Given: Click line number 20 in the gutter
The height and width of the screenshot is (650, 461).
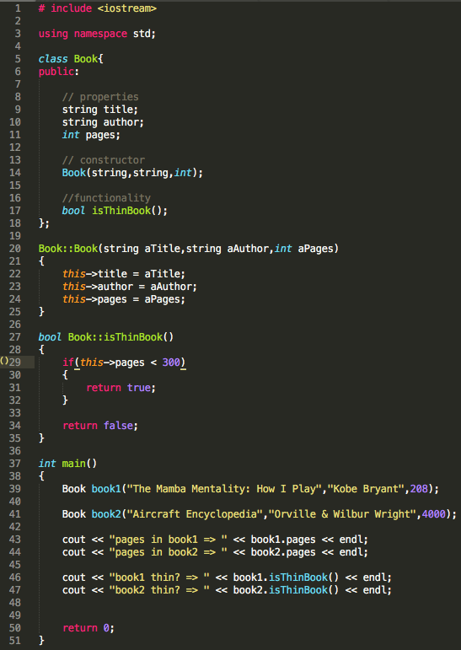Looking at the screenshot, I should [x=14, y=249].
